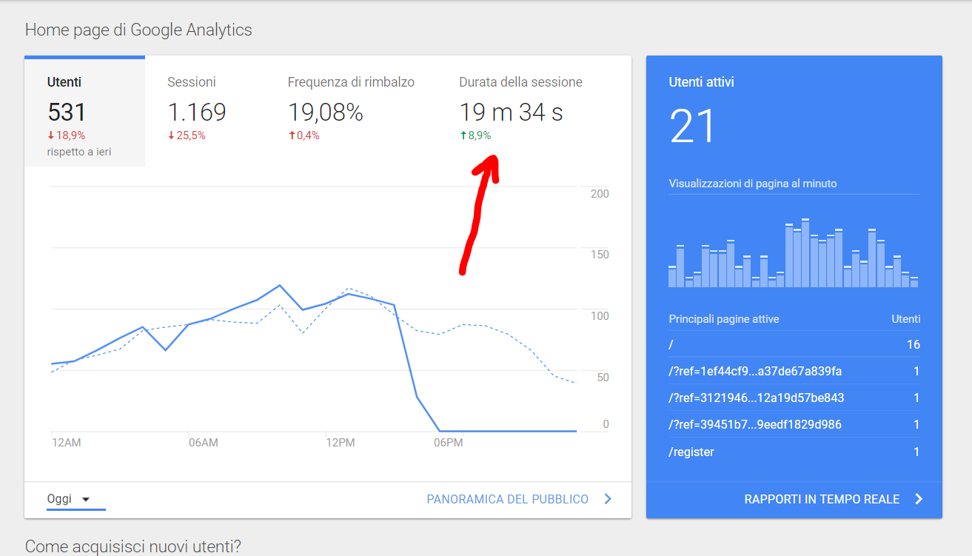
Task: Click the 0,4% increase indicator
Action: click(304, 135)
